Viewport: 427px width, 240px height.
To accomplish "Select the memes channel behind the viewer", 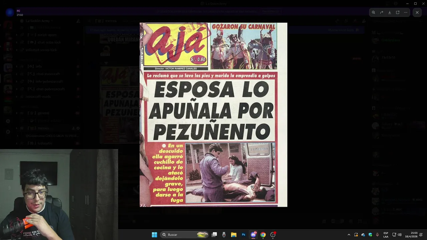I will point(48,128).
